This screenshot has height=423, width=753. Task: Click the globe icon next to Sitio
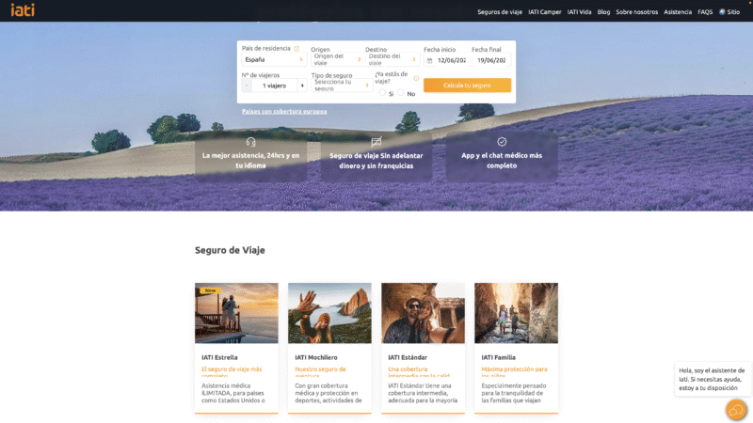coord(722,12)
